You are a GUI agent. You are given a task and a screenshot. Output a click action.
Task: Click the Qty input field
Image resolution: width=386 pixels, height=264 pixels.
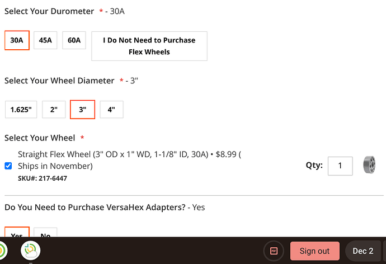[340, 166]
